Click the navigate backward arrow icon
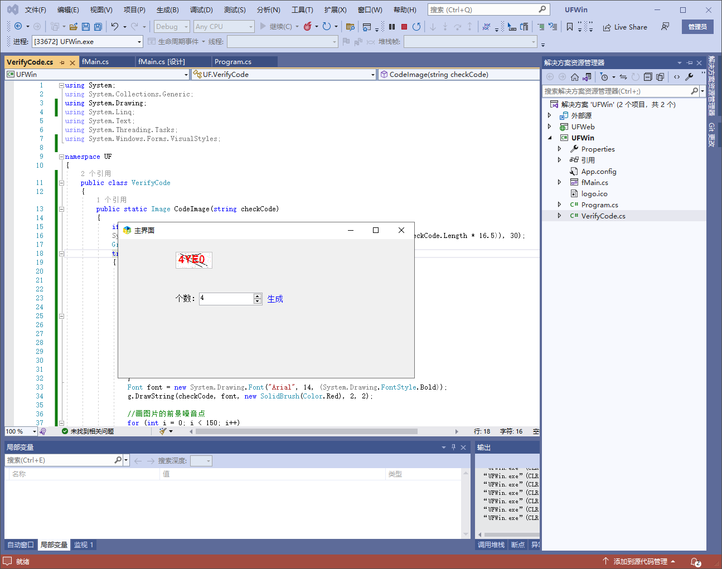722x569 pixels. (18, 26)
